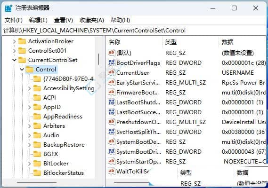
Task: Click the LastBootSucce... DWORD icon
Action: click(x=112, y=112)
